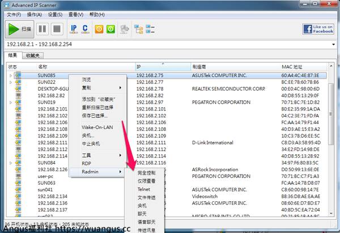Sort by the 制造商 column header
This screenshot has width=340, height=233.
tap(235, 66)
